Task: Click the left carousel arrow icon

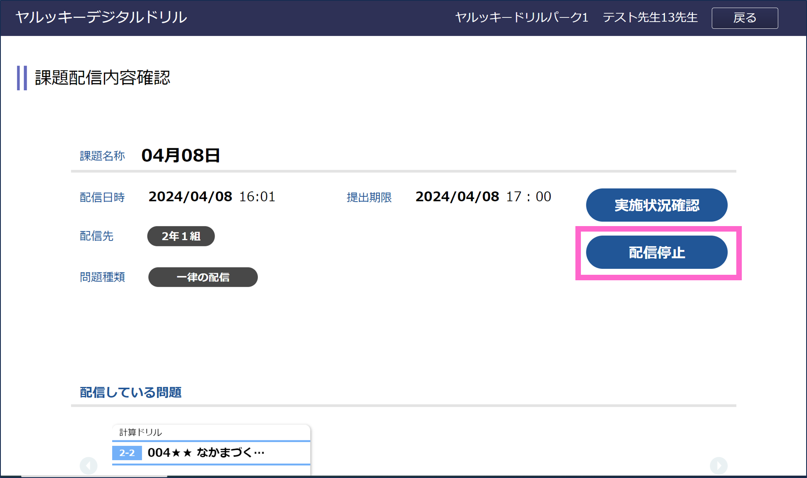Action: 88,465
